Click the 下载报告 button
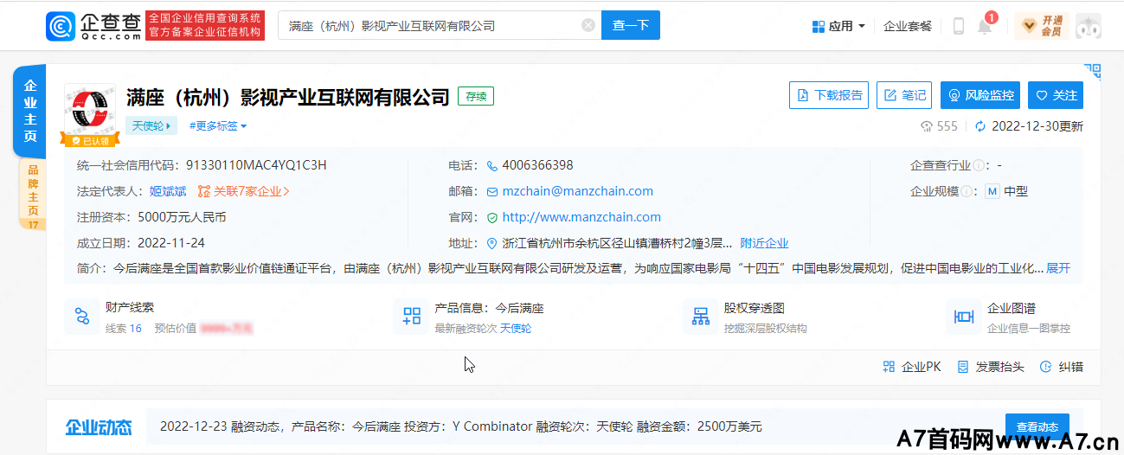 [x=828, y=95]
